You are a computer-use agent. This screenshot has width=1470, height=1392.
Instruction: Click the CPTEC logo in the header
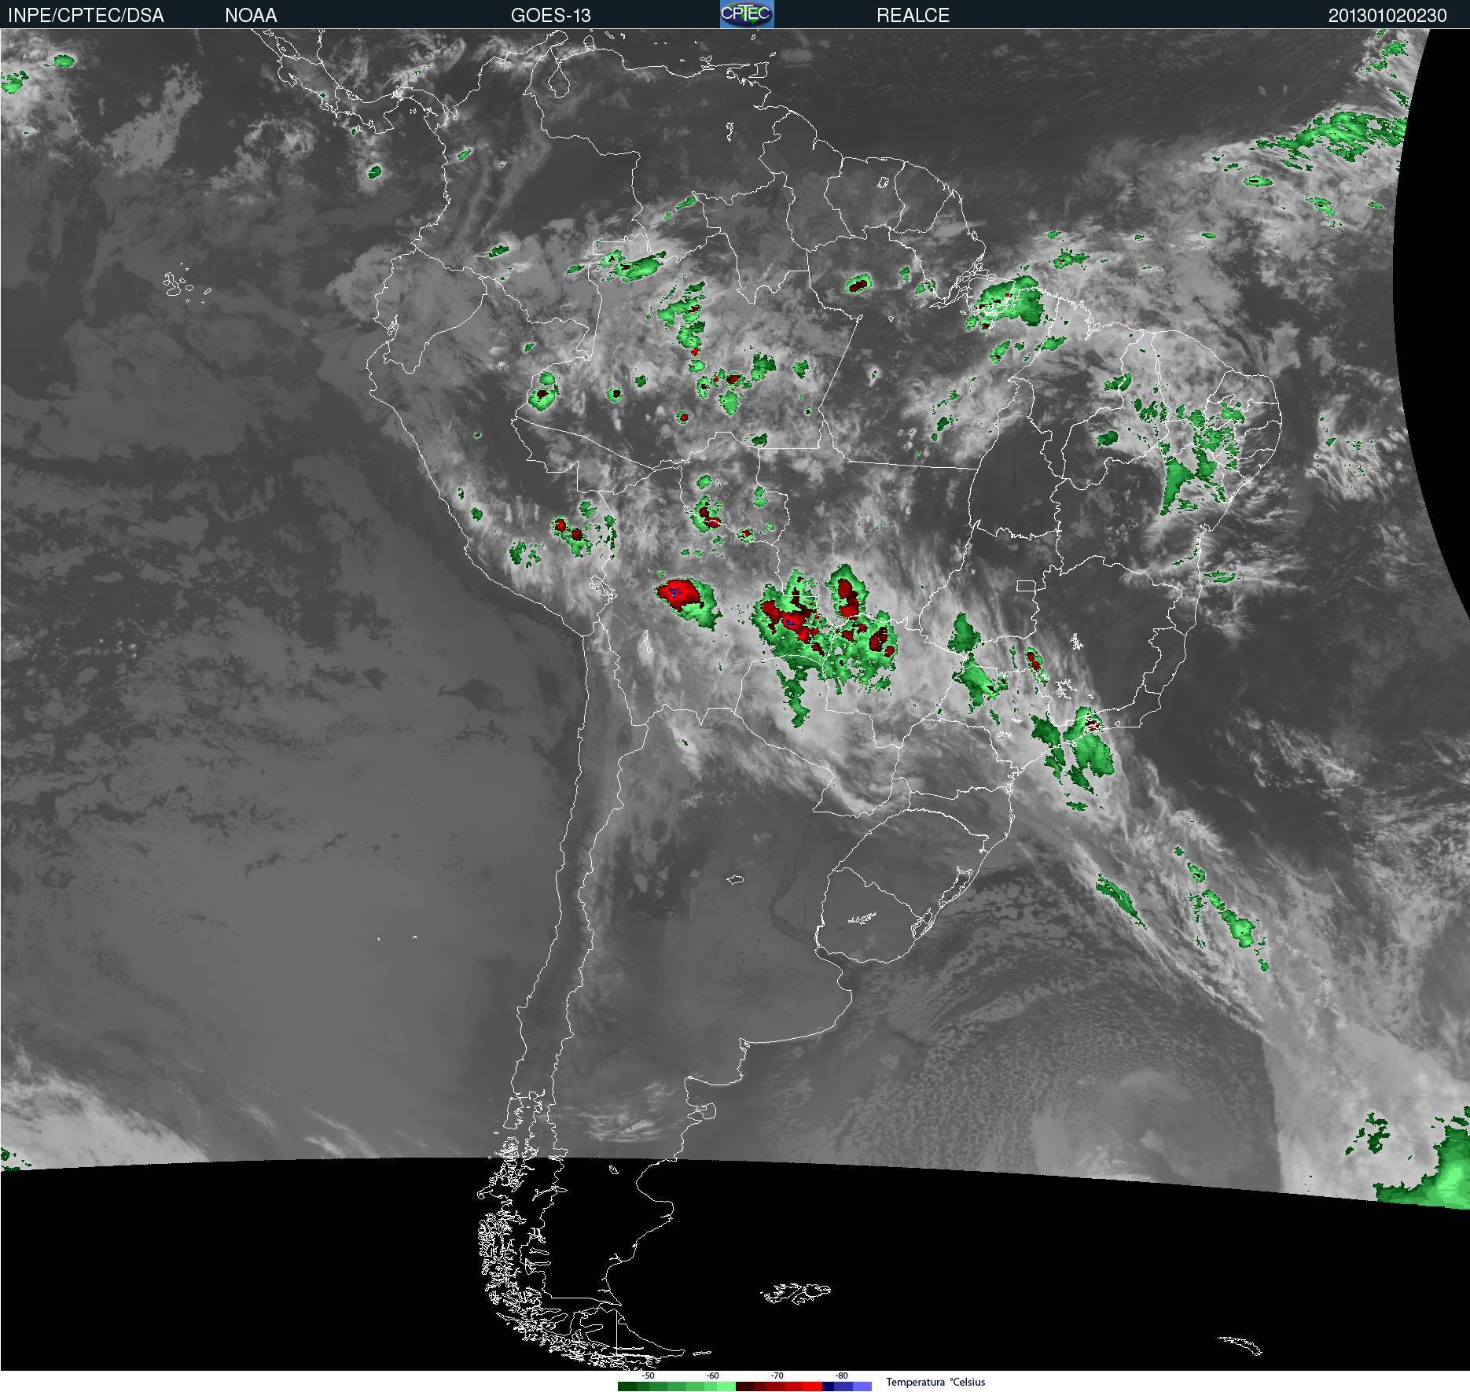(x=747, y=14)
